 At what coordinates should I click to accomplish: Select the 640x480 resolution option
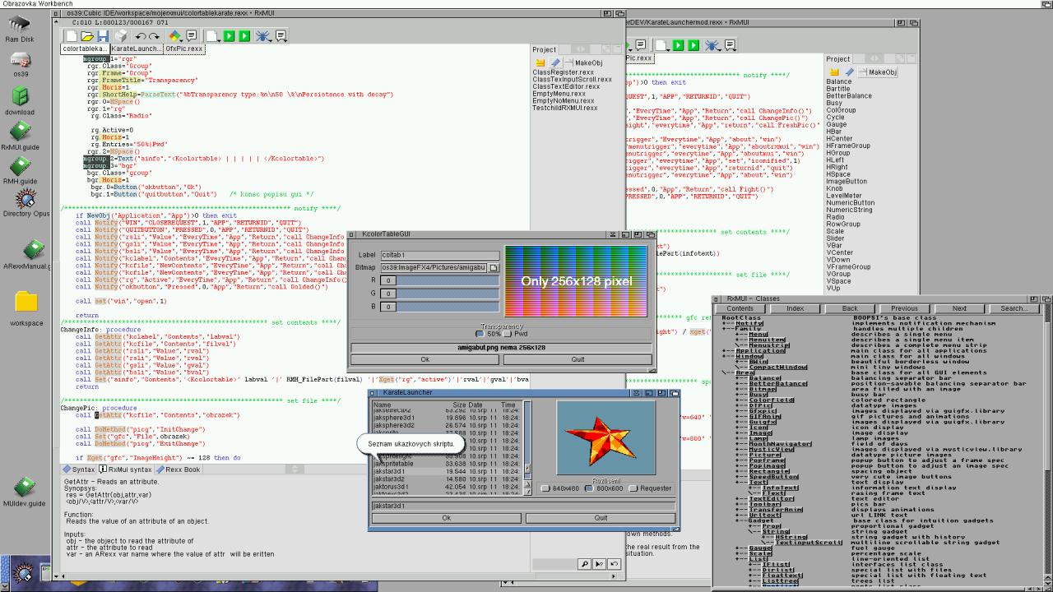click(545, 488)
